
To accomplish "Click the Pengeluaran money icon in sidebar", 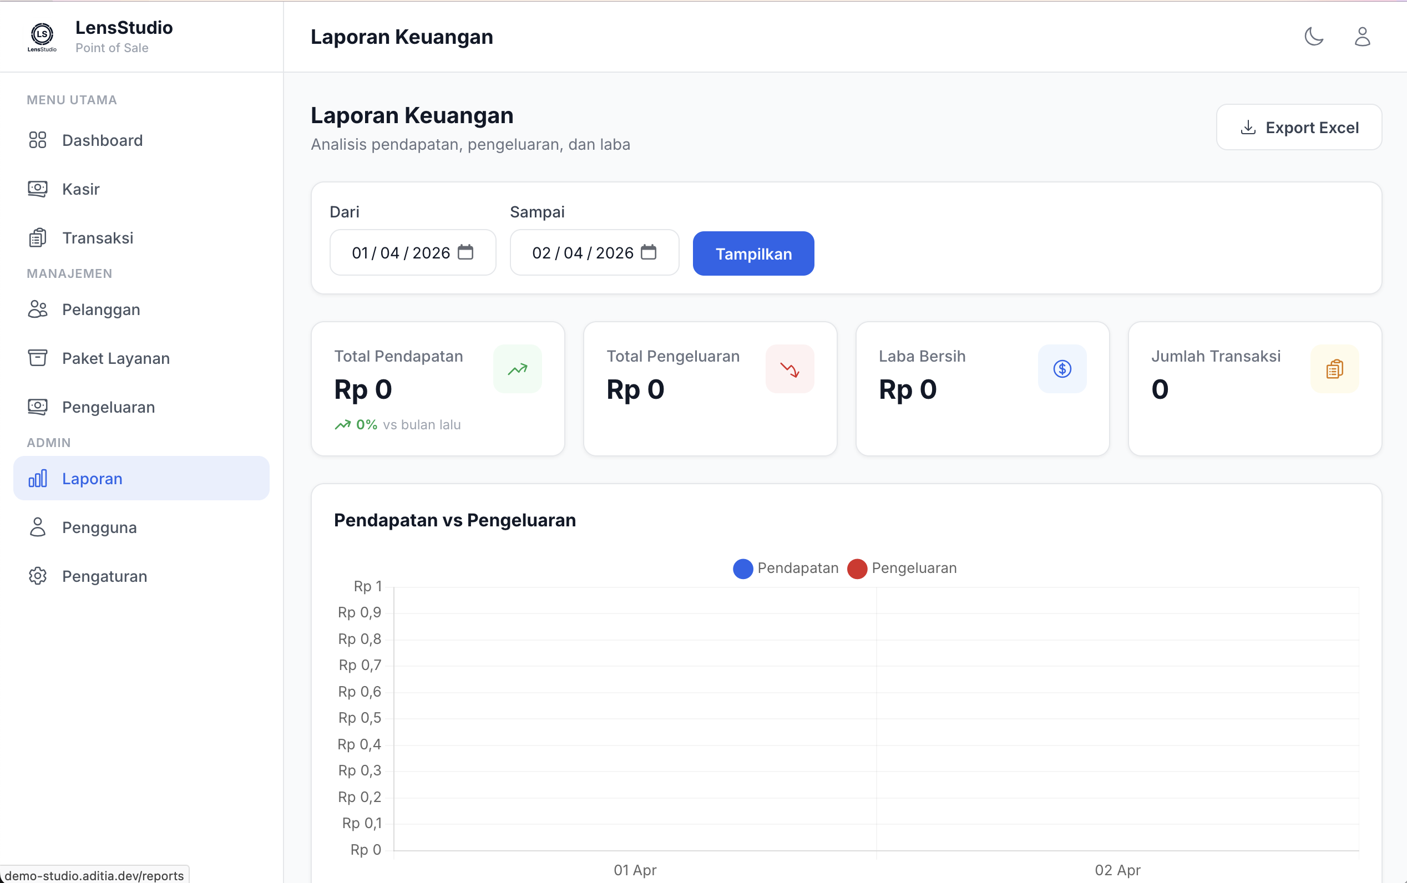I will pyautogui.click(x=37, y=407).
